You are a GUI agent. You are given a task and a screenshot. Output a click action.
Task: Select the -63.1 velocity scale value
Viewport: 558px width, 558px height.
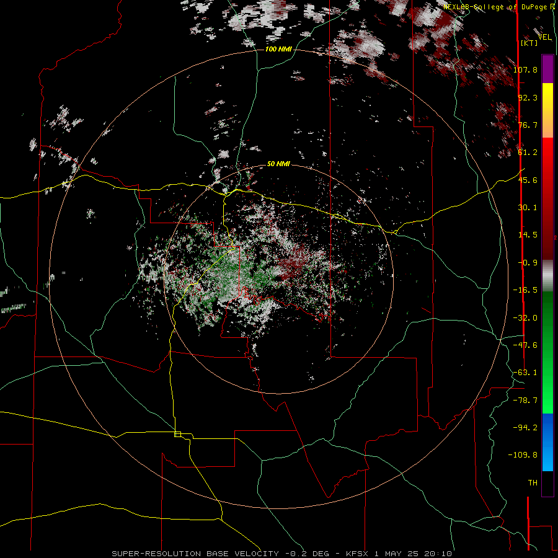(525, 373)
